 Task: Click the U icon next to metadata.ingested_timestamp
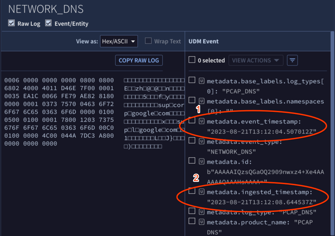[201, 192]
